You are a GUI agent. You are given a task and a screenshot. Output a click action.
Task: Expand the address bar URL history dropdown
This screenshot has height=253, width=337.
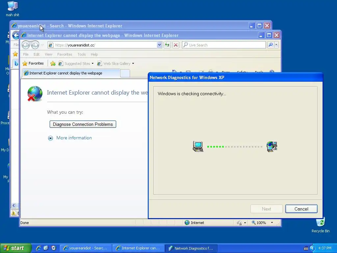159,45
